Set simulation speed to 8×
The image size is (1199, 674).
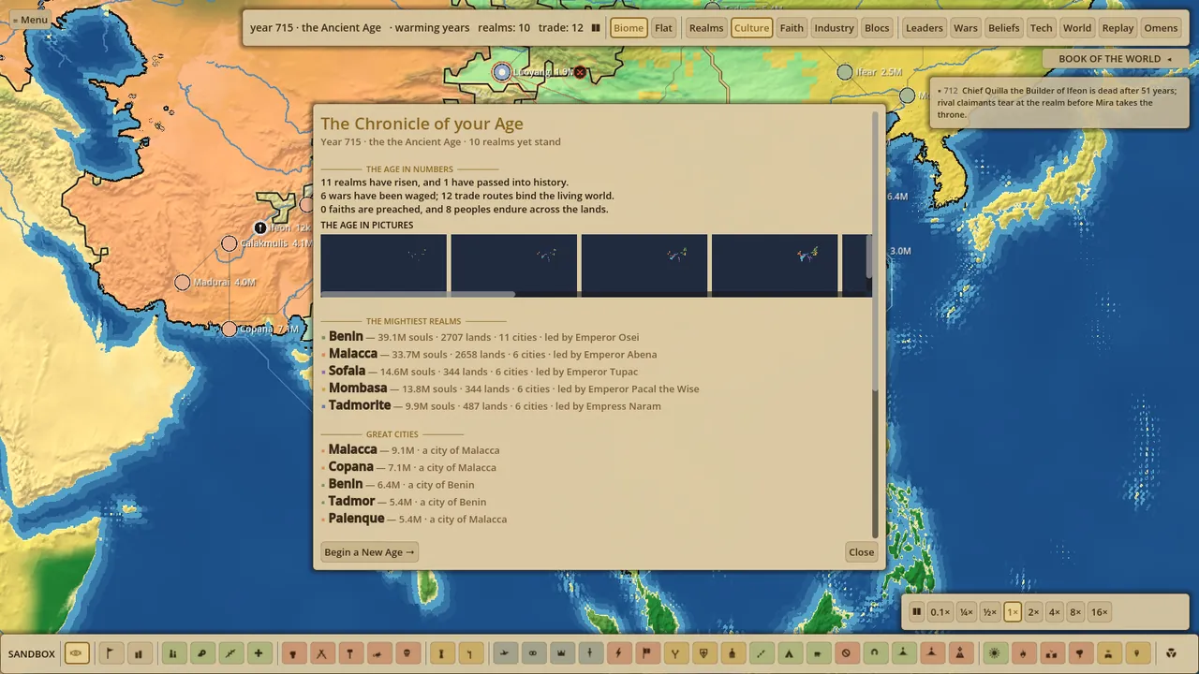(x=1075, y=612)
